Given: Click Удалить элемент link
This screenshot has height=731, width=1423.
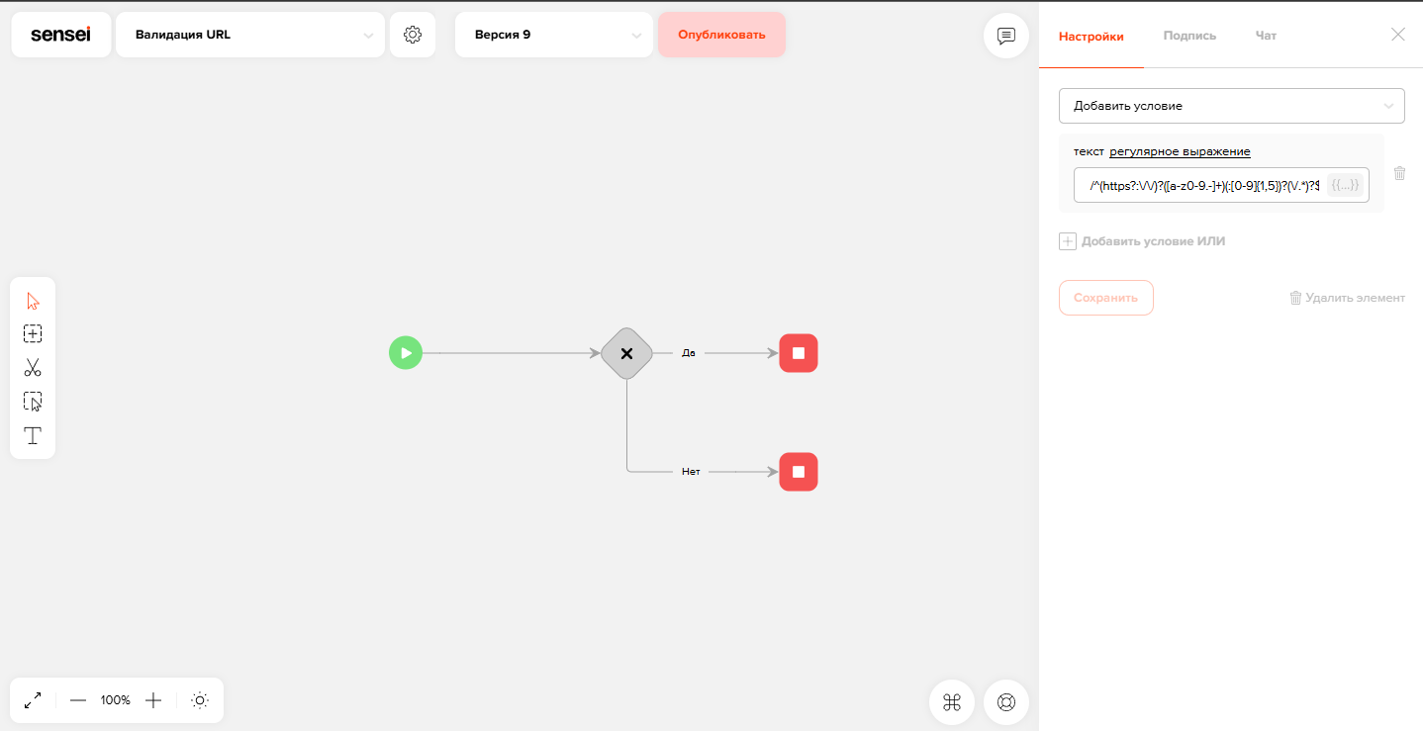Looking at the screenshot, I should pos(1347,298).
